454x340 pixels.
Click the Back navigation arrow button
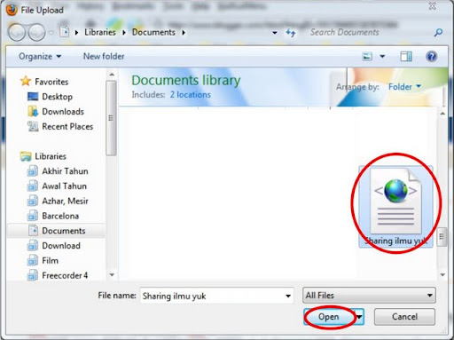tap(17, 32)
